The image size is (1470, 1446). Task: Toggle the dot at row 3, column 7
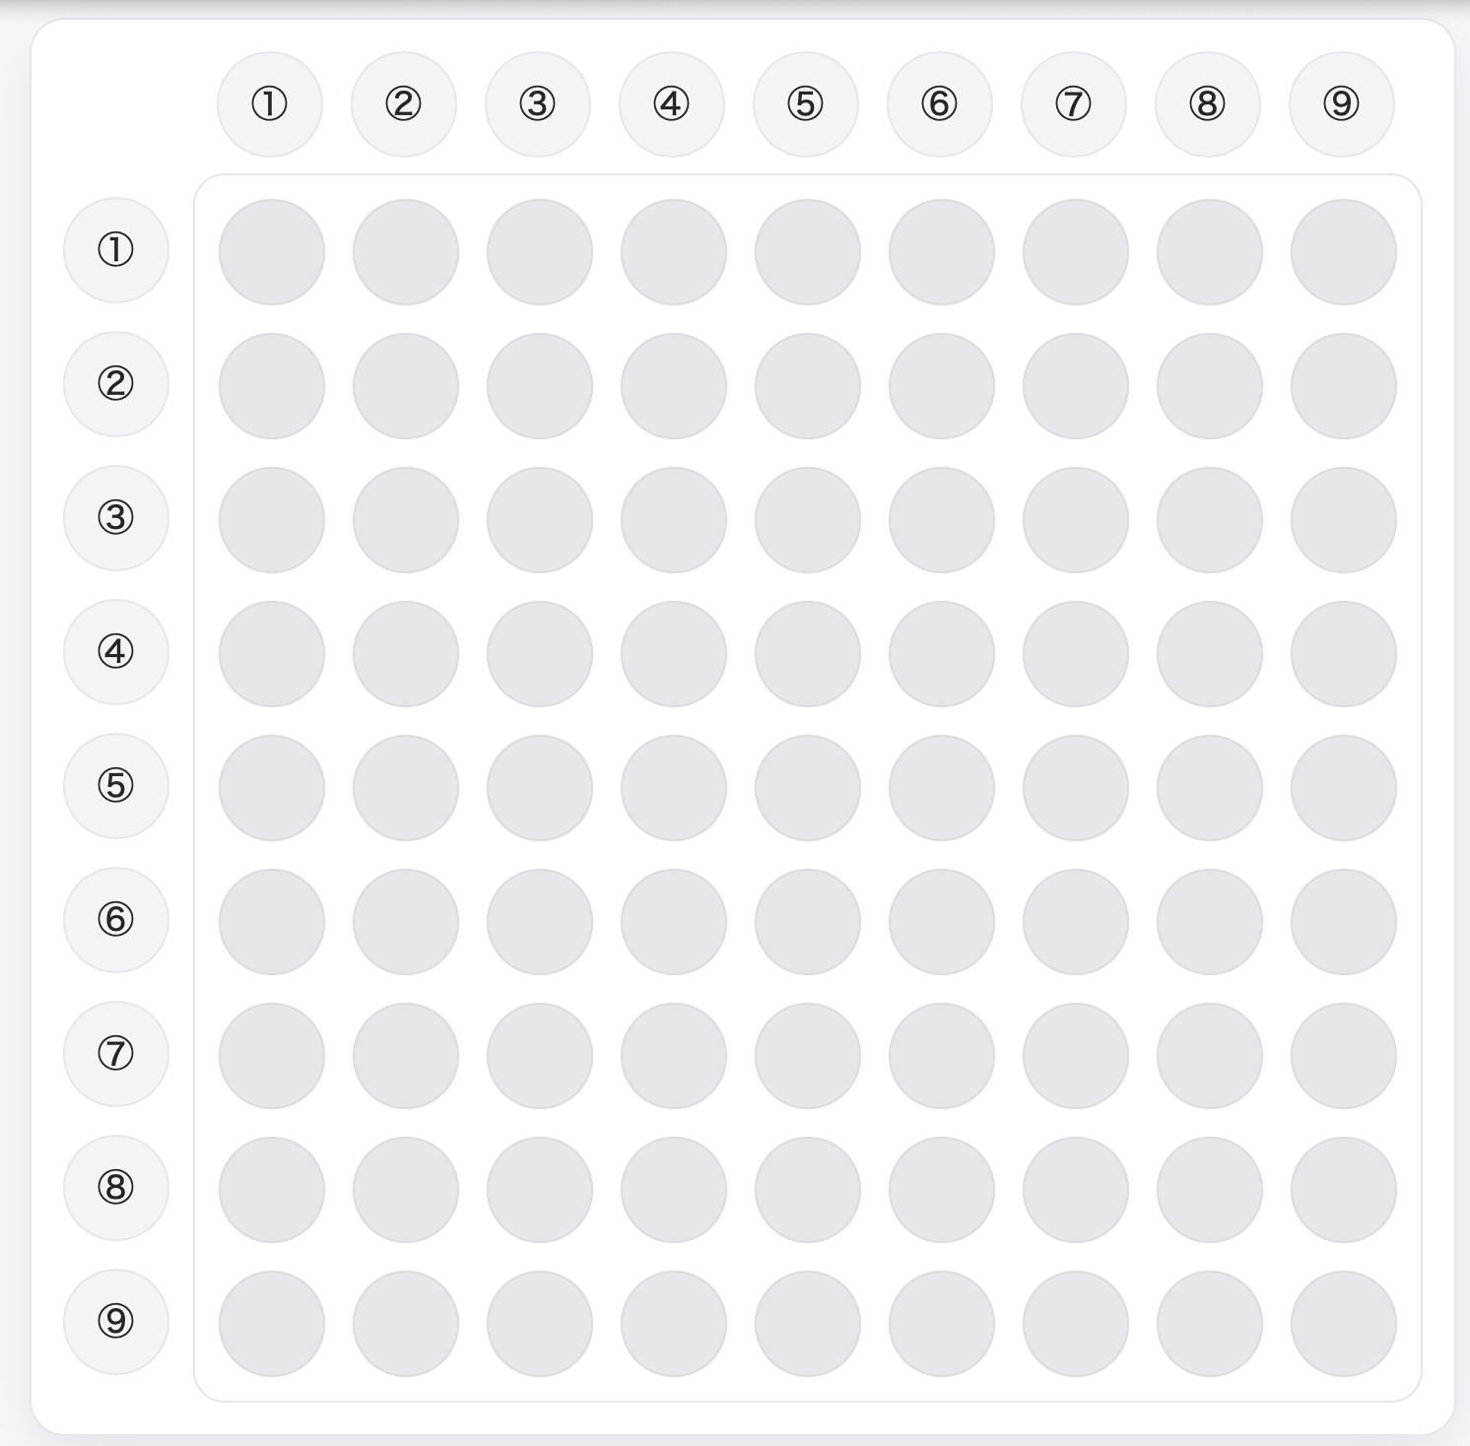point(1076,520)
